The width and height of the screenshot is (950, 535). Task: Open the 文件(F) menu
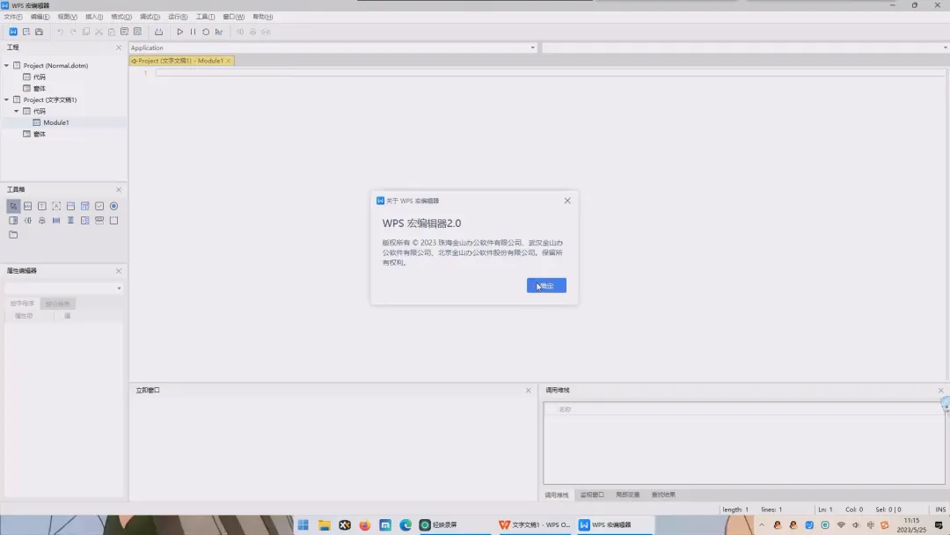pos(12,17)
